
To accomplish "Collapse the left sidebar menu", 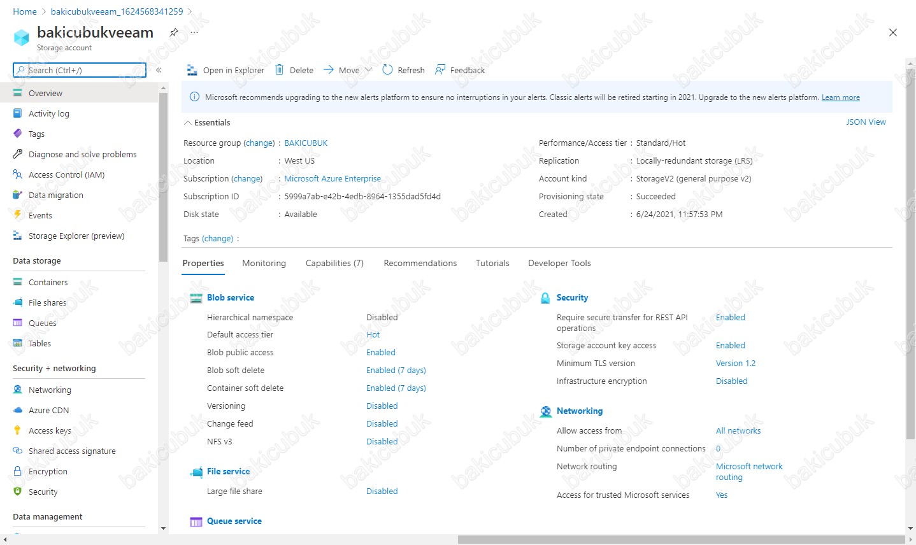I will coord(159,70).
